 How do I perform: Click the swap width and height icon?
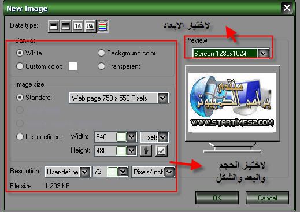click(x=146, y=151)
